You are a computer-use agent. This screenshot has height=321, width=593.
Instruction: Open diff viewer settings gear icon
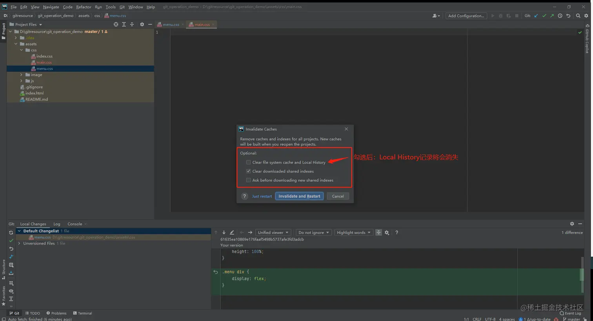pos(387,232)
